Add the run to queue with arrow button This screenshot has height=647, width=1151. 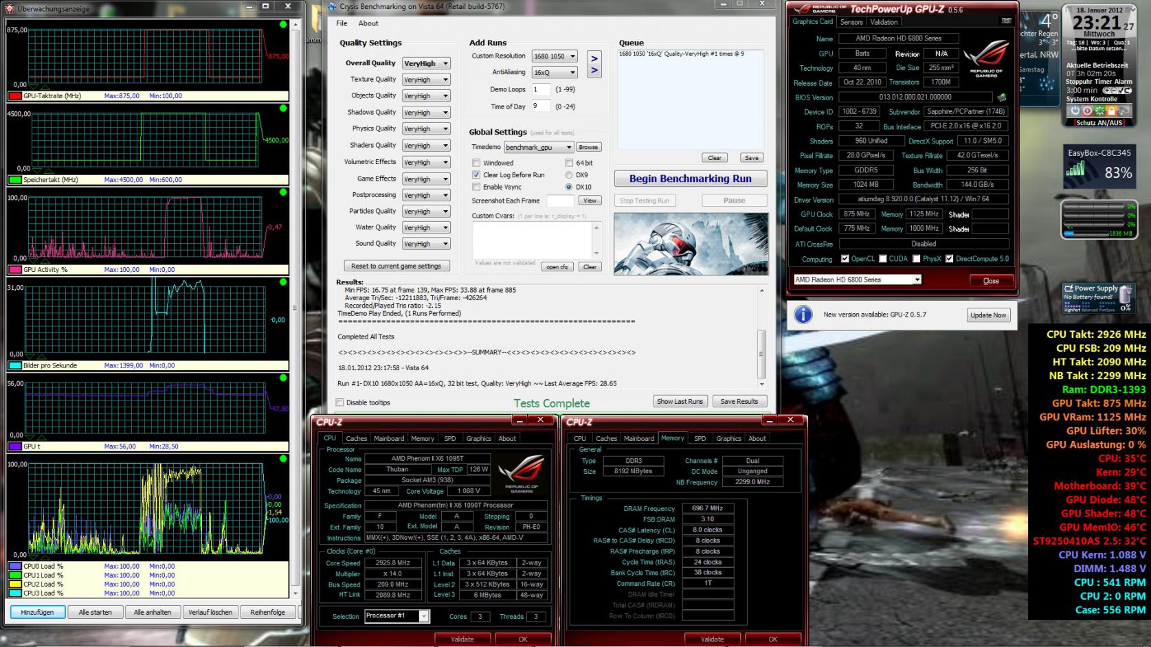[594, 64]
